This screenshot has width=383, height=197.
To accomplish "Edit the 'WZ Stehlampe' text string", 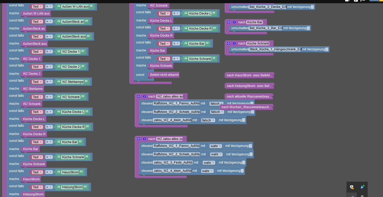I will coord(73,82).
